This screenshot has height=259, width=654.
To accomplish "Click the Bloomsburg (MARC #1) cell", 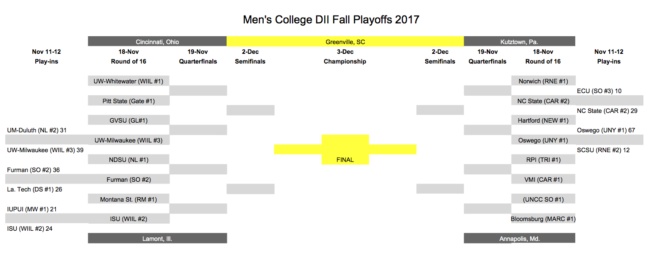I will [543, 219].
